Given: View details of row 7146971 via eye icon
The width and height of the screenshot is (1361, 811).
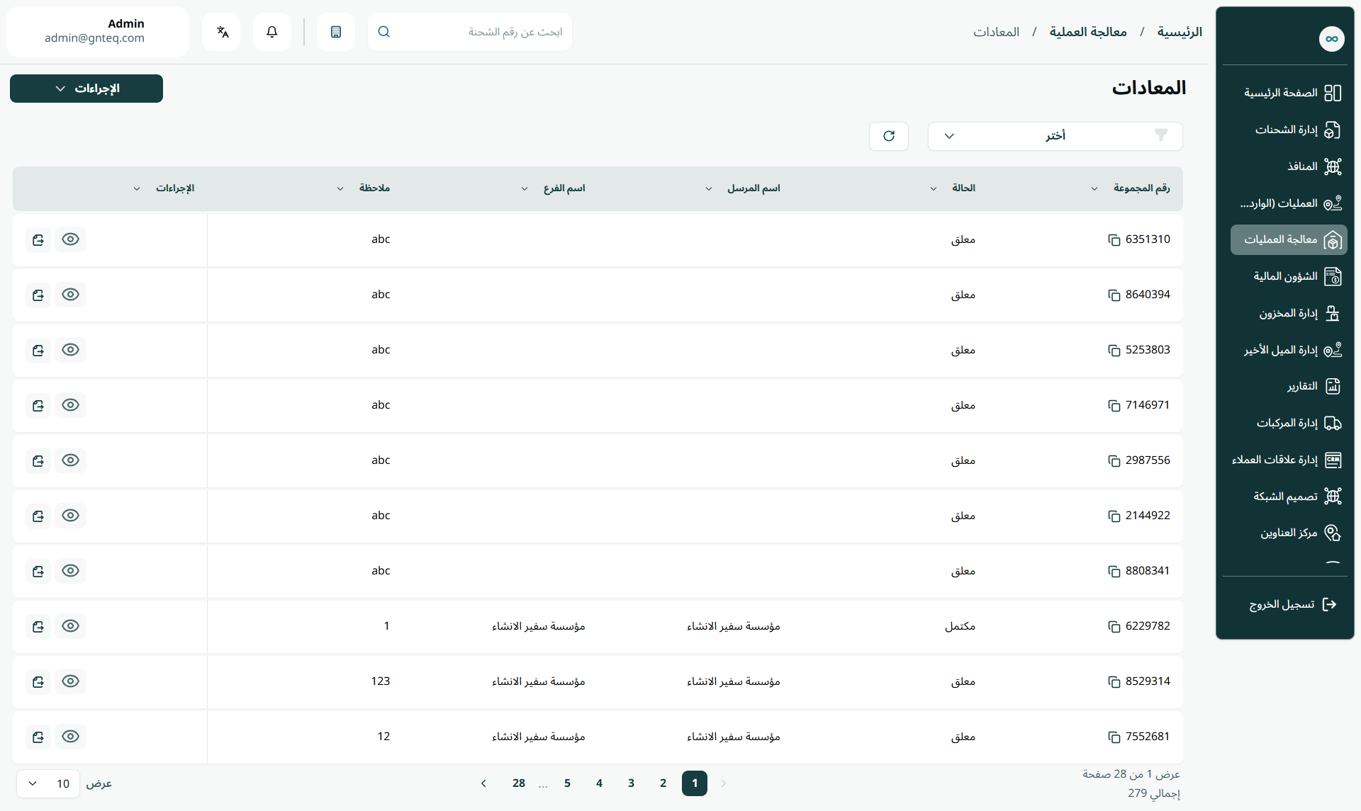Looking at the screenshot, I should tap(70, 405).
